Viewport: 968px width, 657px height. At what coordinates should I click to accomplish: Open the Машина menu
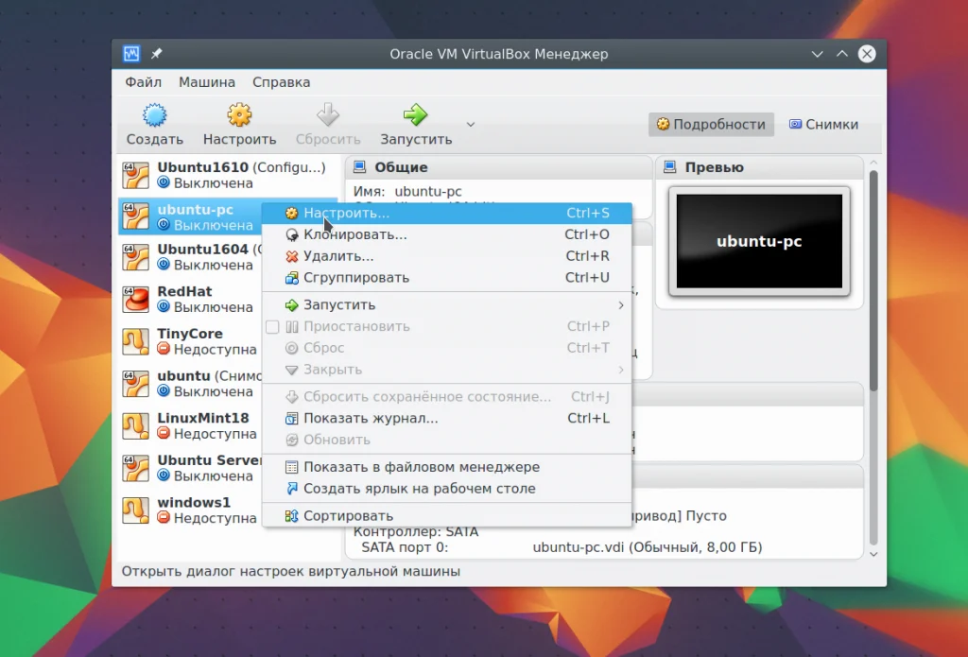coord(207,82)
